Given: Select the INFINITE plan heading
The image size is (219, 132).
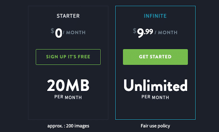Looking at the screenshot, I should click(x=155, y=16).
